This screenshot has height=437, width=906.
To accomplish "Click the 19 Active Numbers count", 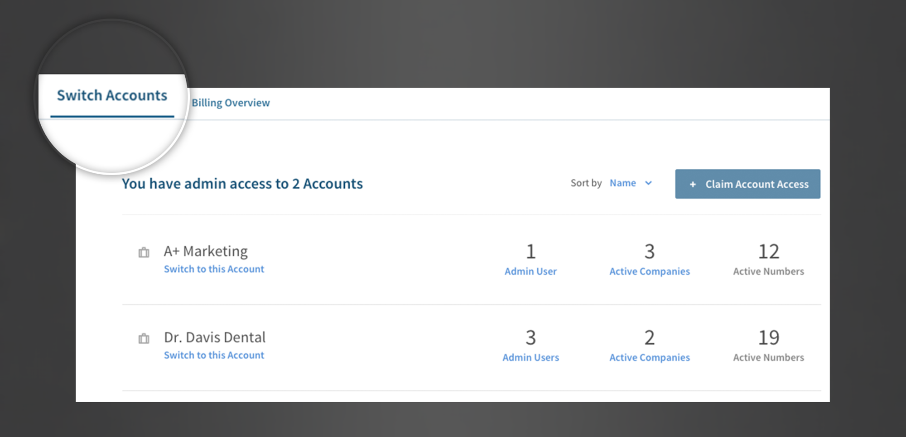I will click(x=768, y=338).
